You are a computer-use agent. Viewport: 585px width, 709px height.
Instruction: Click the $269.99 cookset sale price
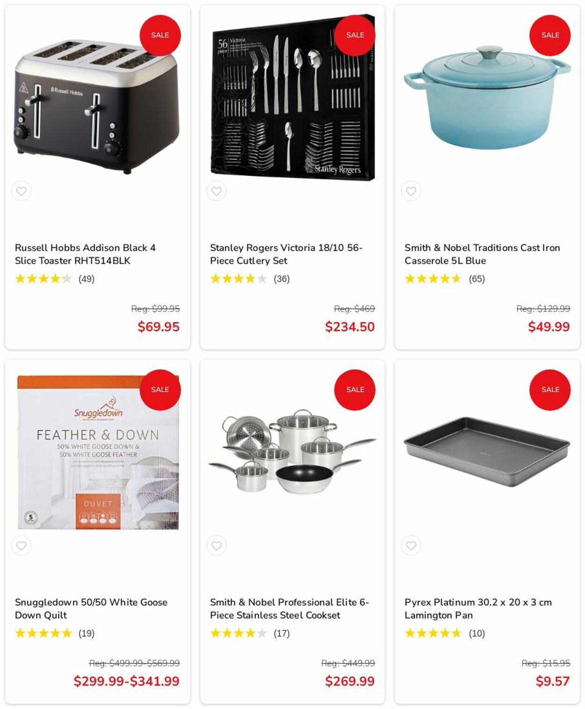(350, 681)
